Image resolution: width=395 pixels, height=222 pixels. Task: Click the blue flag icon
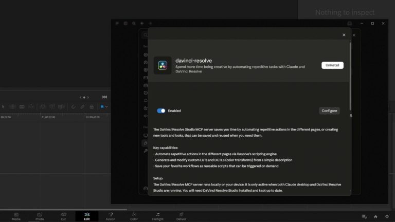pos(102,107)
